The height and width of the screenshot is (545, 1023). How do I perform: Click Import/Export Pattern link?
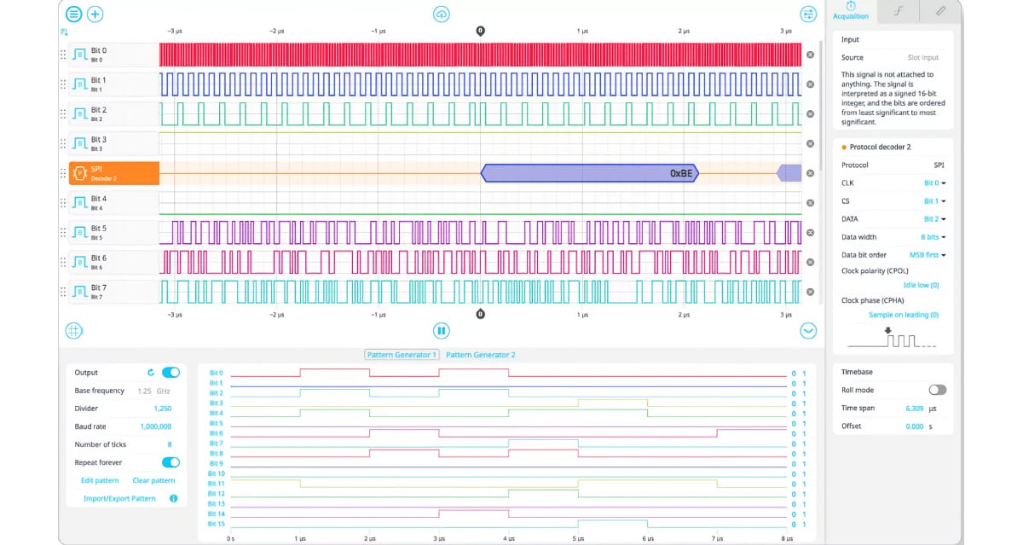(119, 498)
